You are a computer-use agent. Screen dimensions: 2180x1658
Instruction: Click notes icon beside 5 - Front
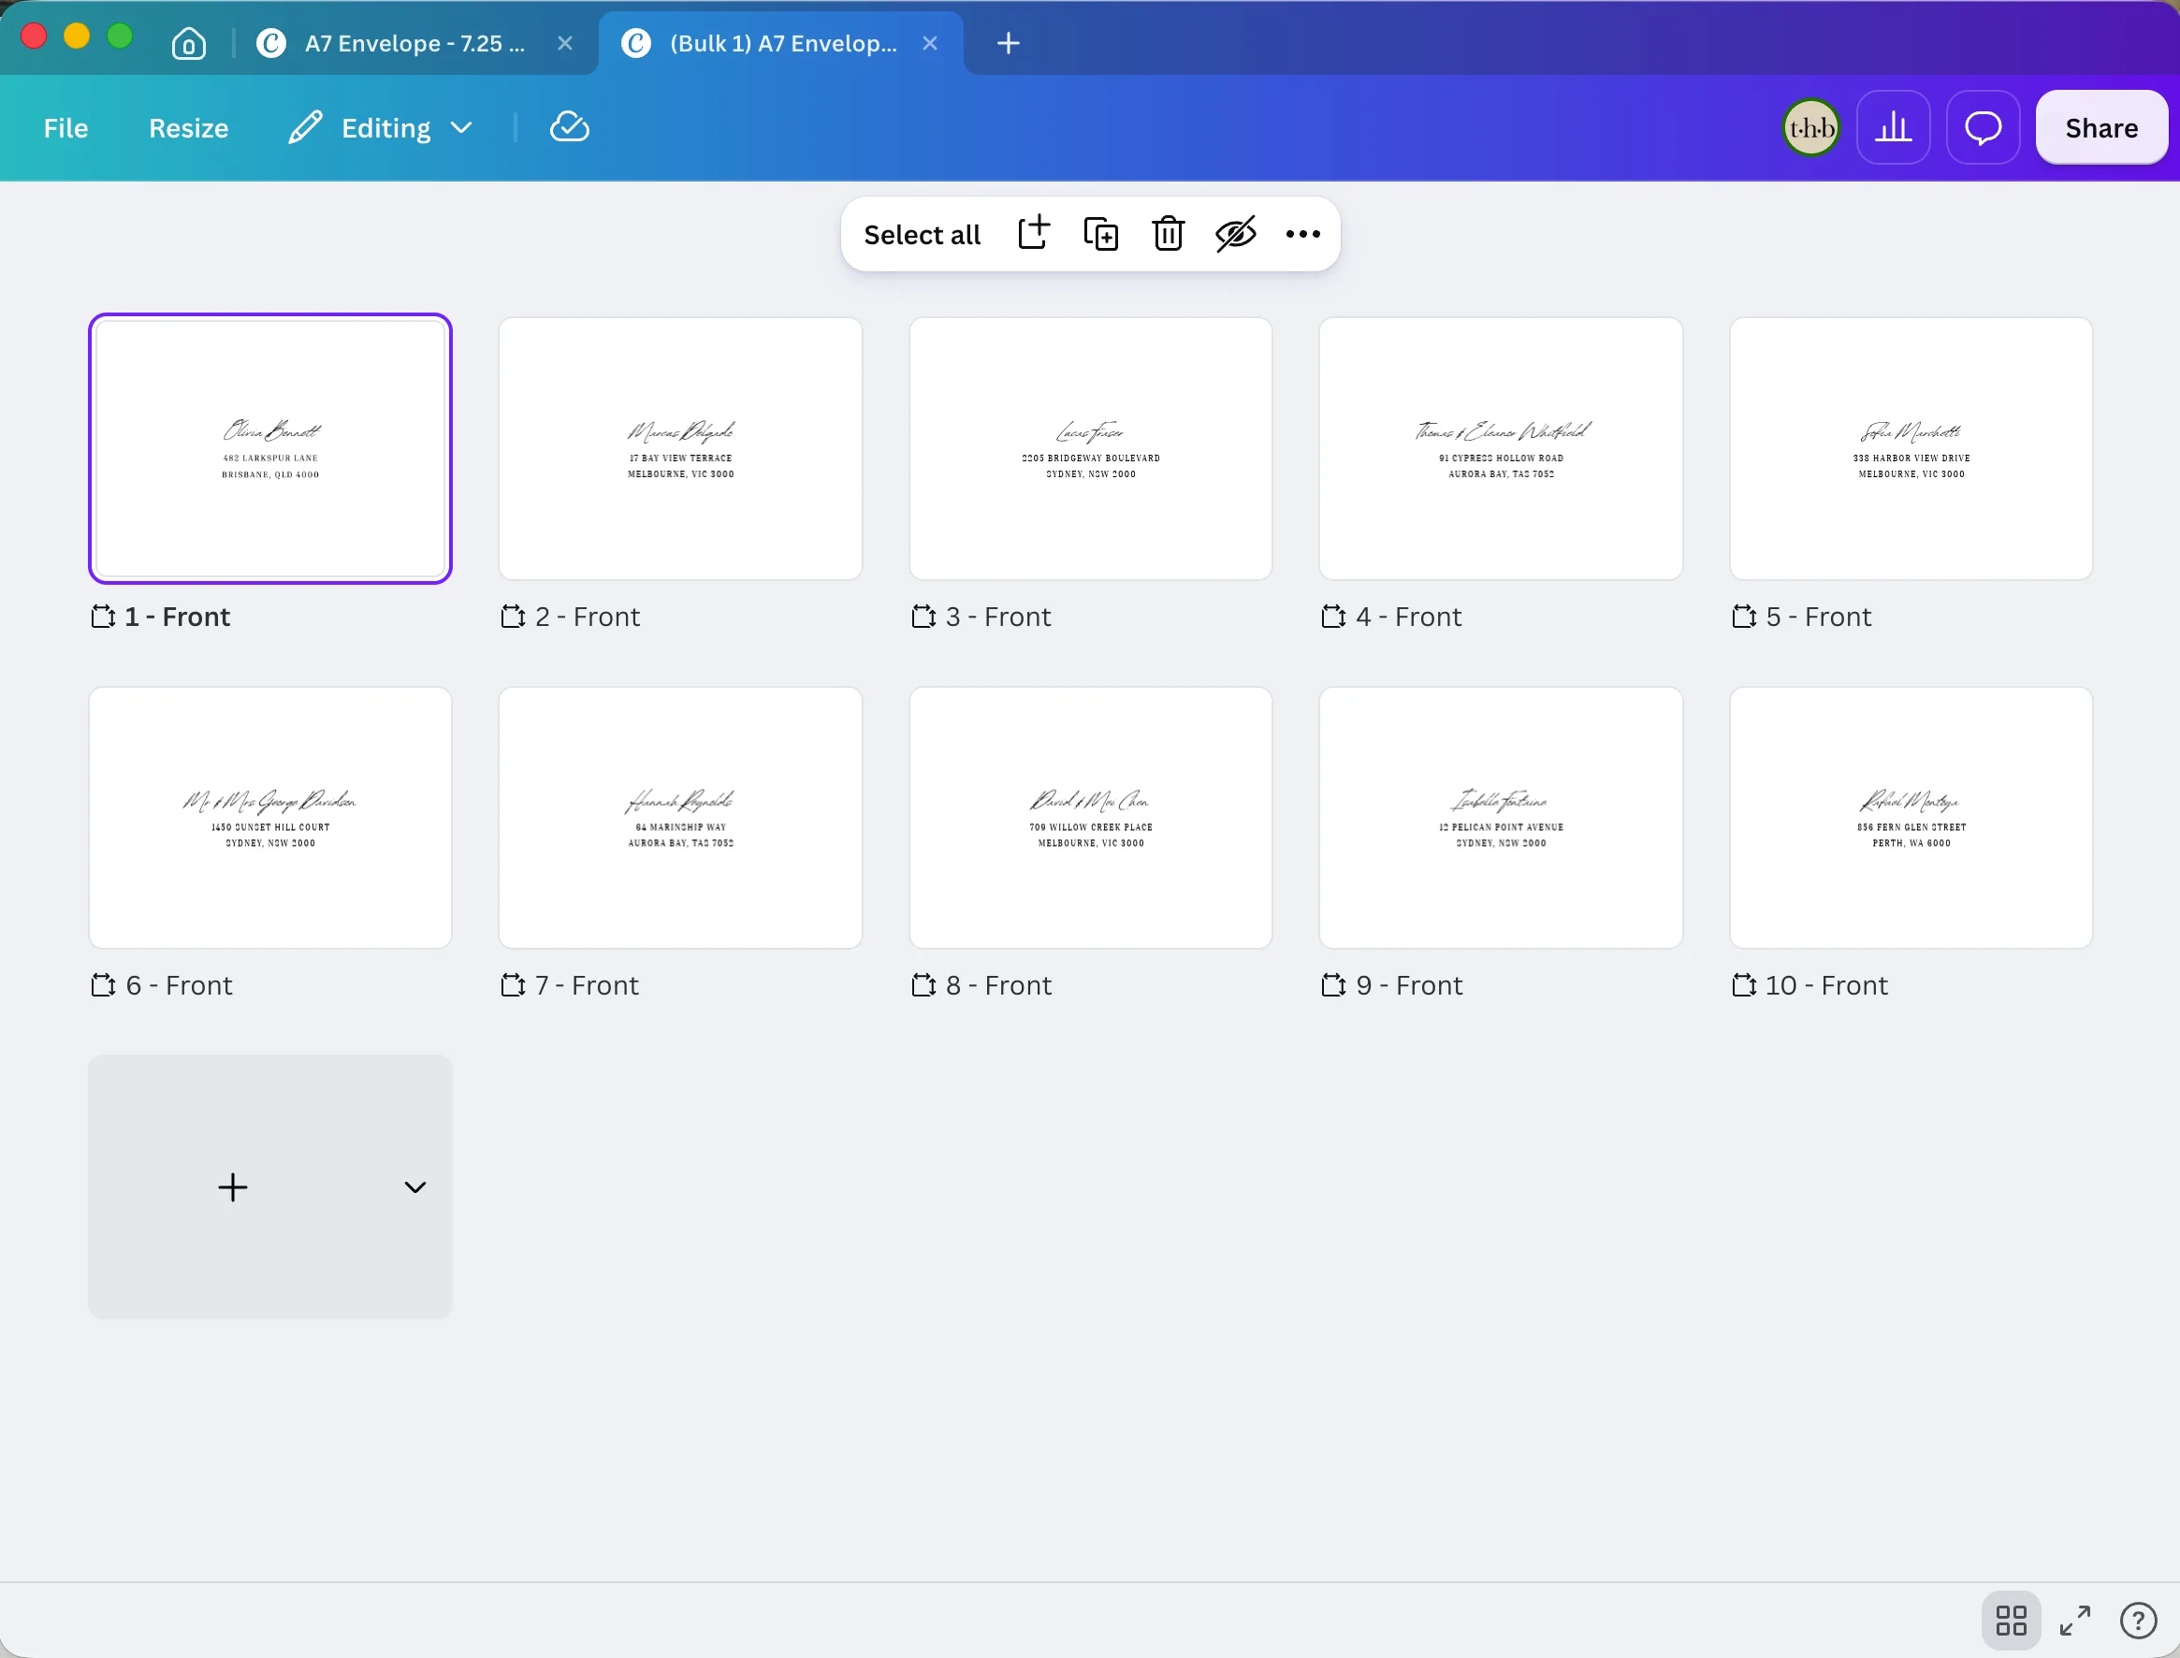pyautogui.click(x=1744, y=617)
